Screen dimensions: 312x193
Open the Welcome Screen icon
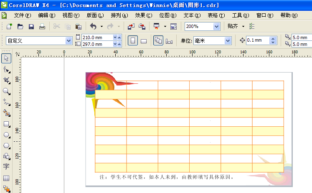tap(173, 26)
